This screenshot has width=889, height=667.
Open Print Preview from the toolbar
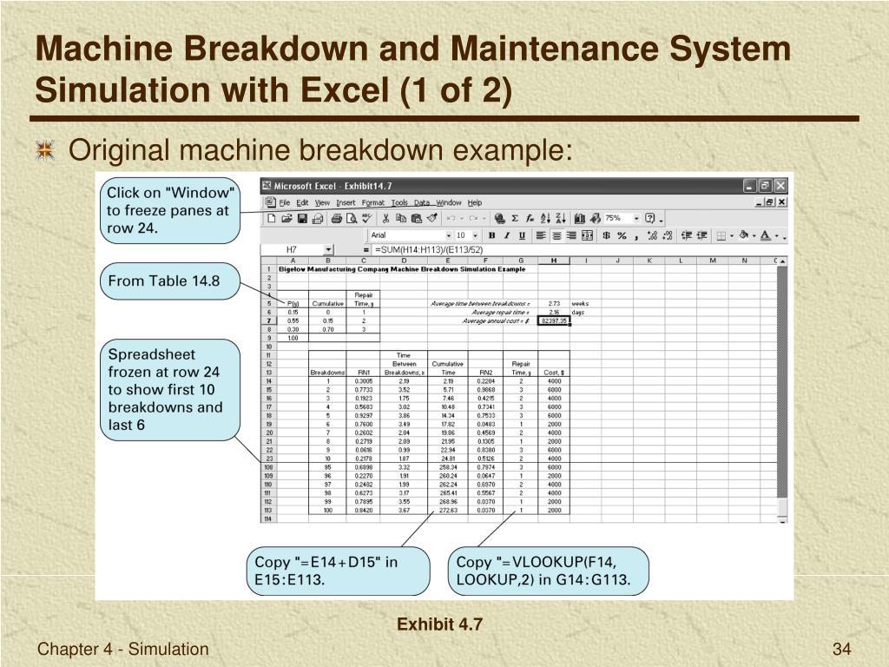click(352, 218)
